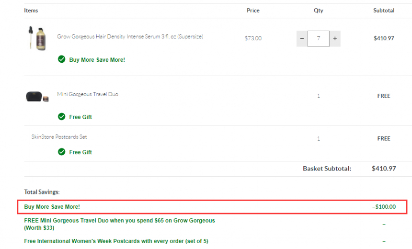Open SkinStore Postcards Set product link
The width and height of the screenshot is (412, 249).
[x=59, y=137]
